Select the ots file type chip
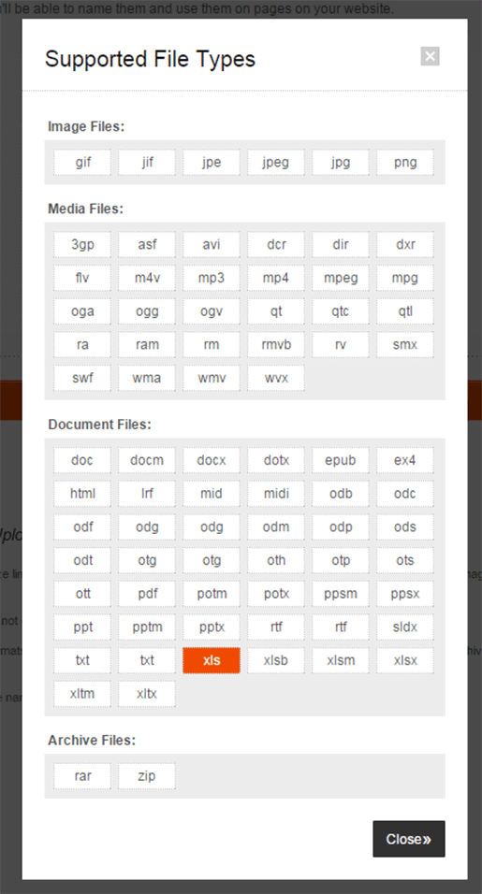The height and width of the screenshot is (894, 482). click(405, 560)
